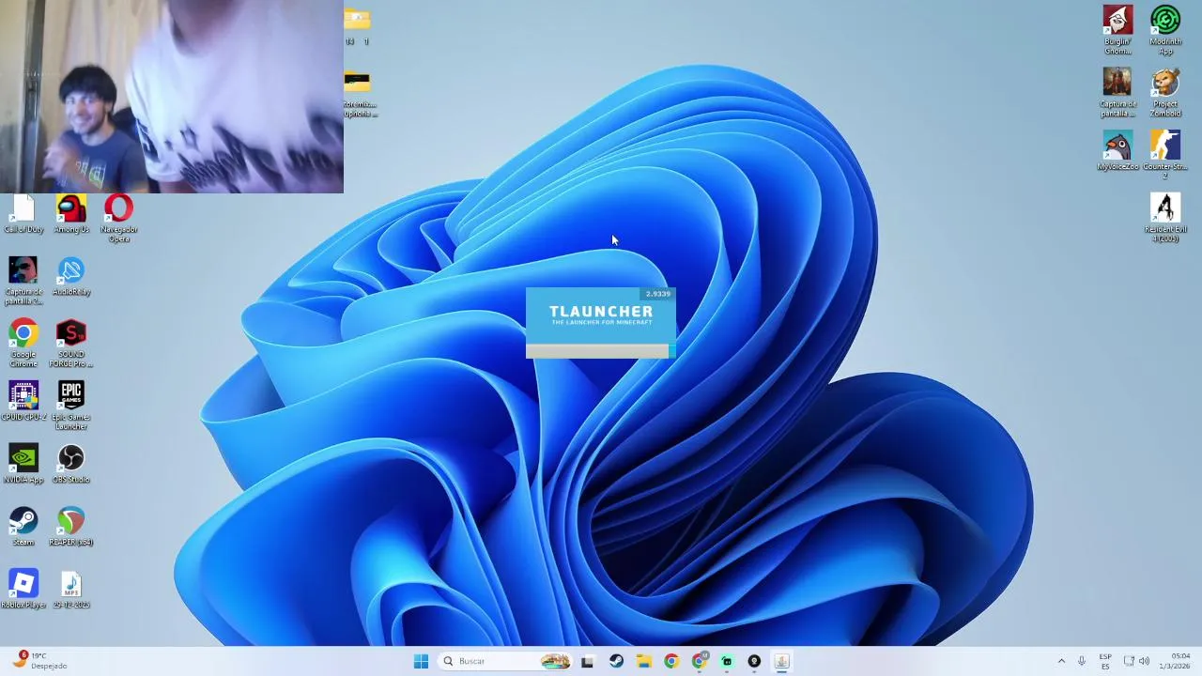Image resolution: width=1202 pixels, height=676 pixels.
Task: Click the Java TLauncher taskbar icon
Action: [781, 661]
